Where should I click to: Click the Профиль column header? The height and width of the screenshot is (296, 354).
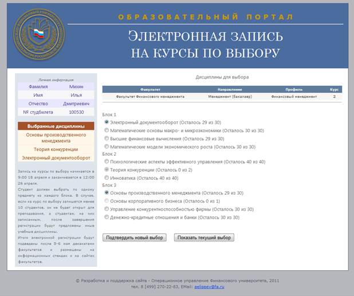point(294,89)
